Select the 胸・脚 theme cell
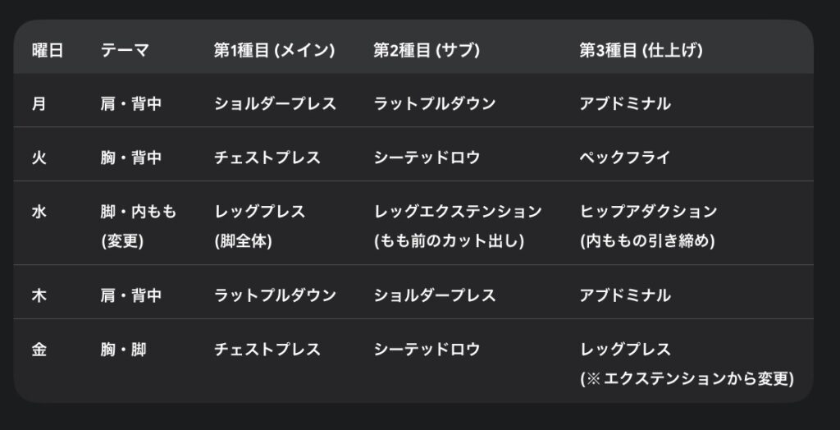Image resolution: width=840 pixels, height=430 pixels. coord(123,350)
